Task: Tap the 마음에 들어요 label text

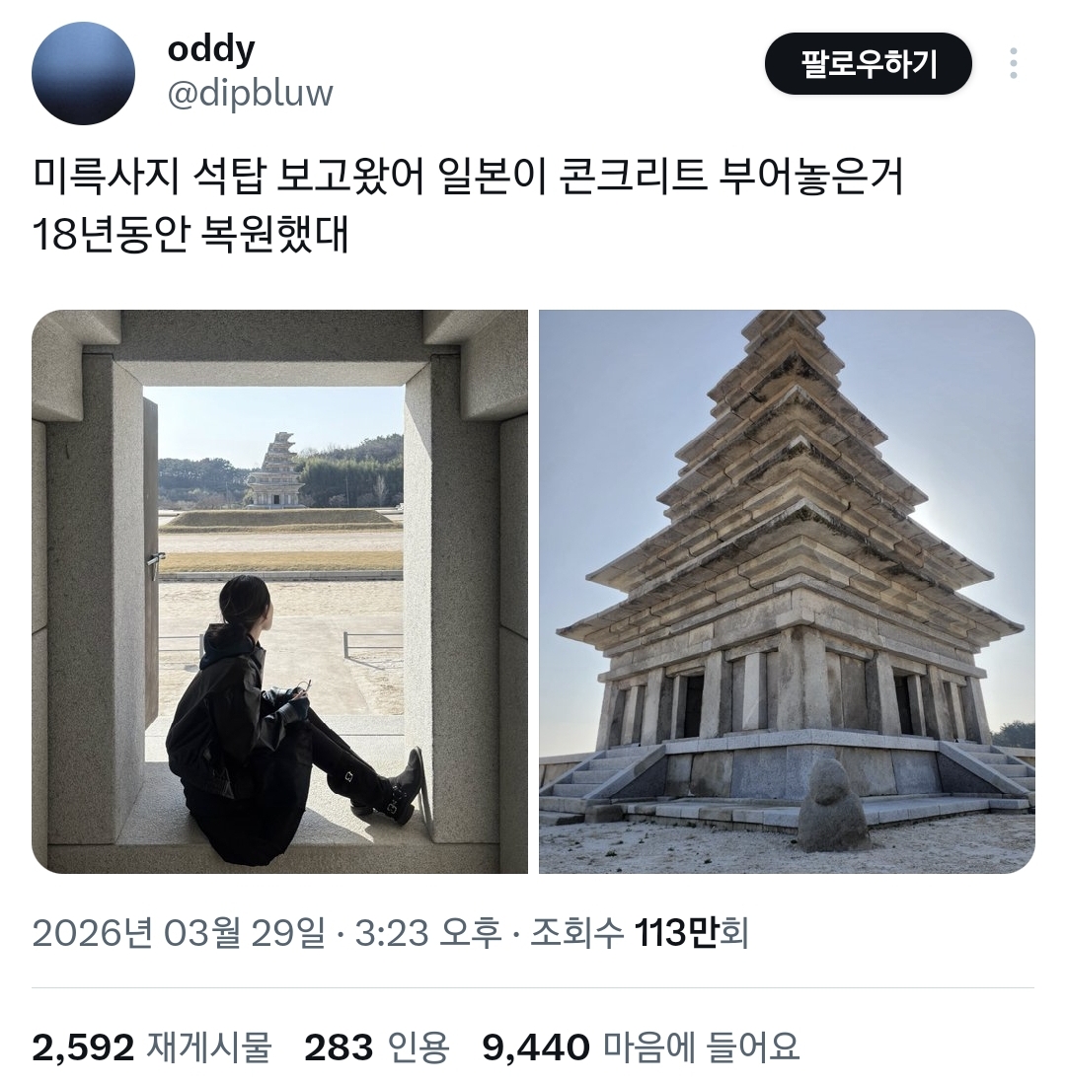Action: [x=702, y=1046]
